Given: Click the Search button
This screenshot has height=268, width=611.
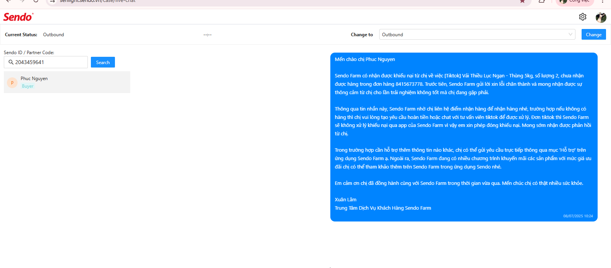Looking at the screenshot, I should click(x=103, y=62).
